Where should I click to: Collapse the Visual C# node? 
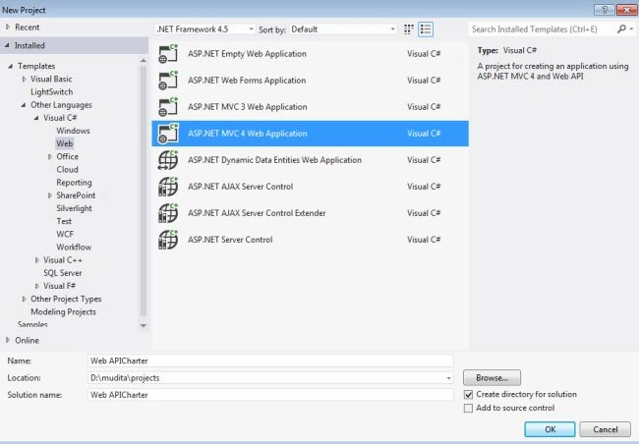tap(36, 118)
